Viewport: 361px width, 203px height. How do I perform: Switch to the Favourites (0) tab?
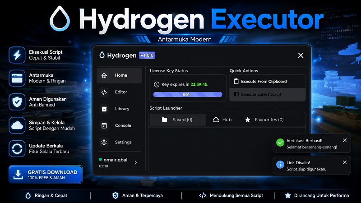click(264, 120)
